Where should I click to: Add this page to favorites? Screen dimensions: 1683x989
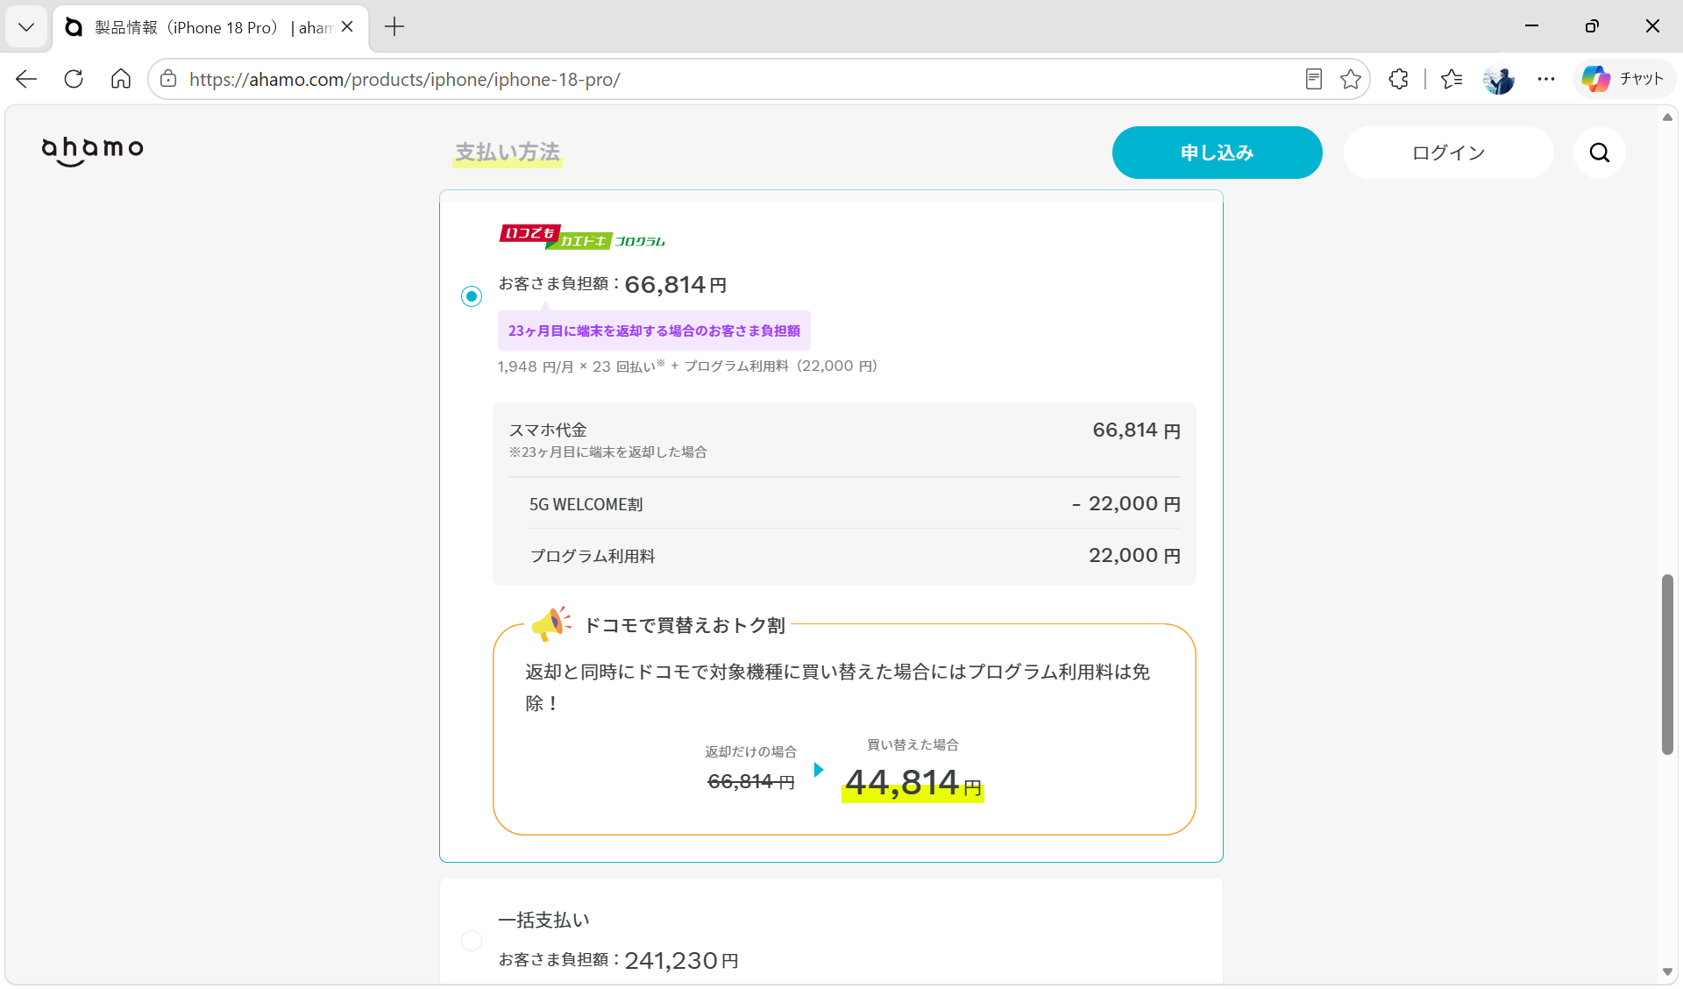(x=1351, y=79)
